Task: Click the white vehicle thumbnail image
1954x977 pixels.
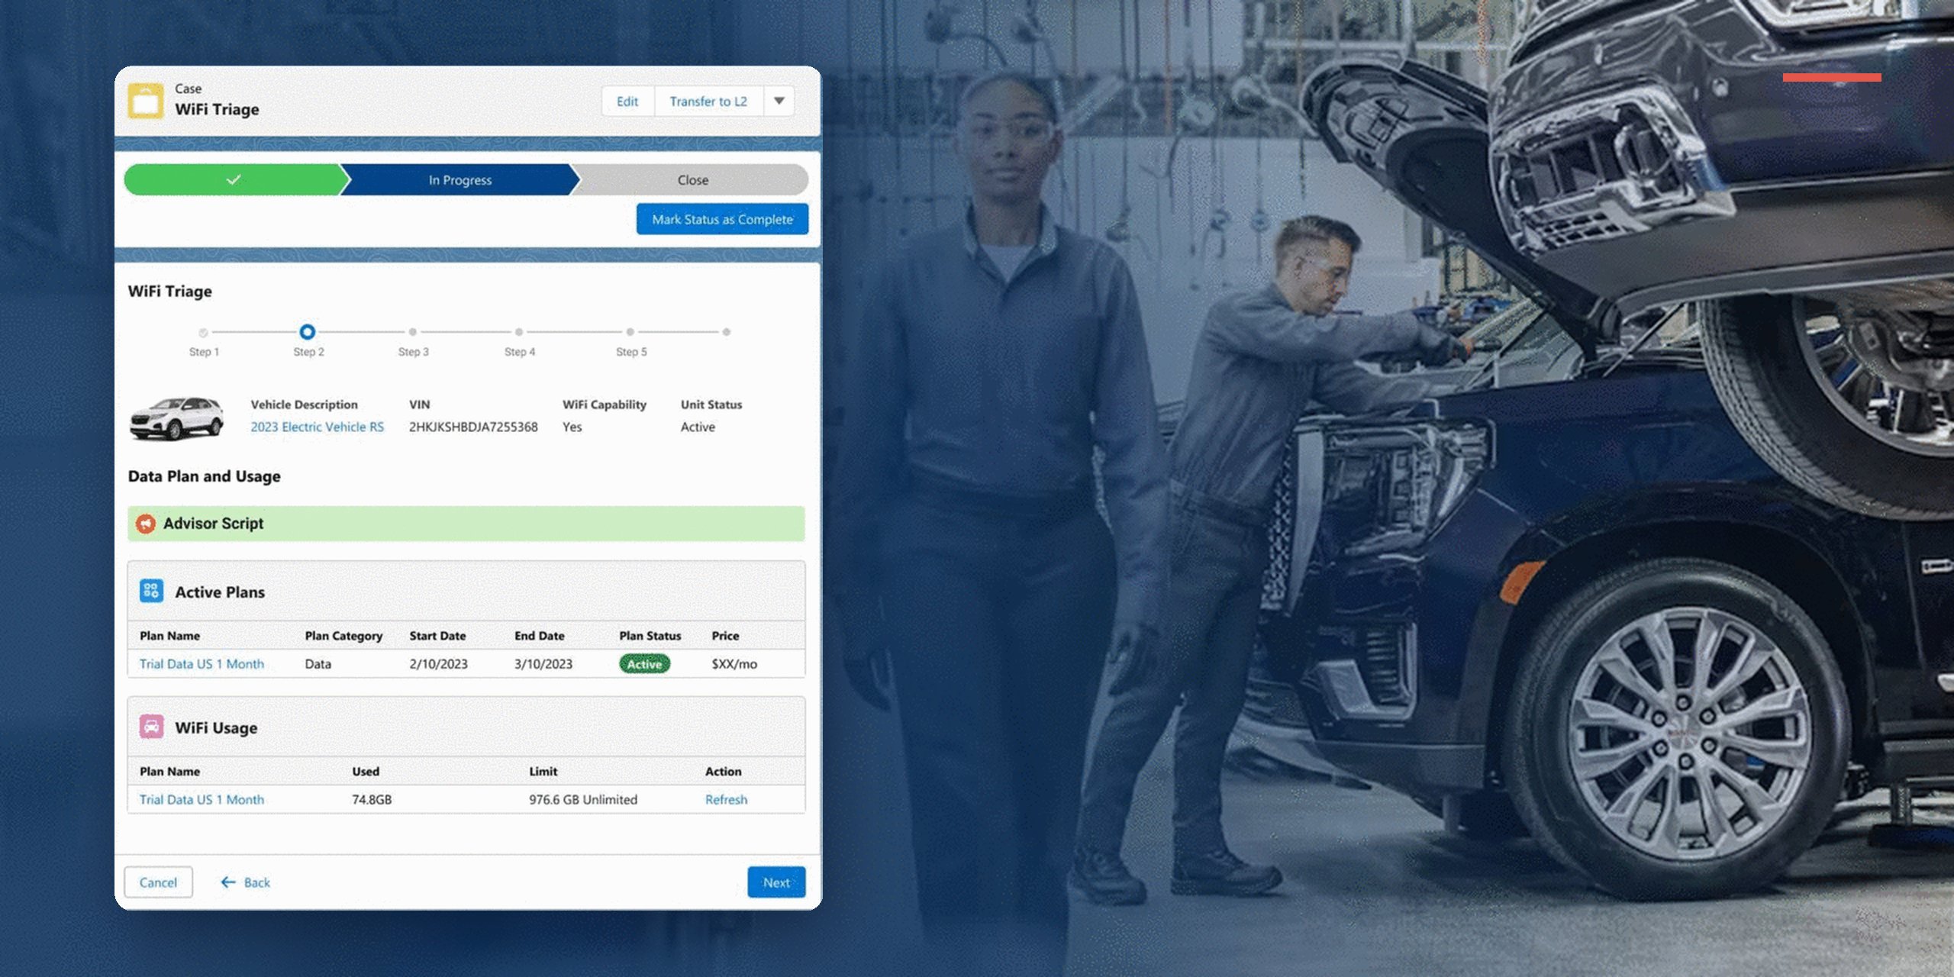Action: 177,418
